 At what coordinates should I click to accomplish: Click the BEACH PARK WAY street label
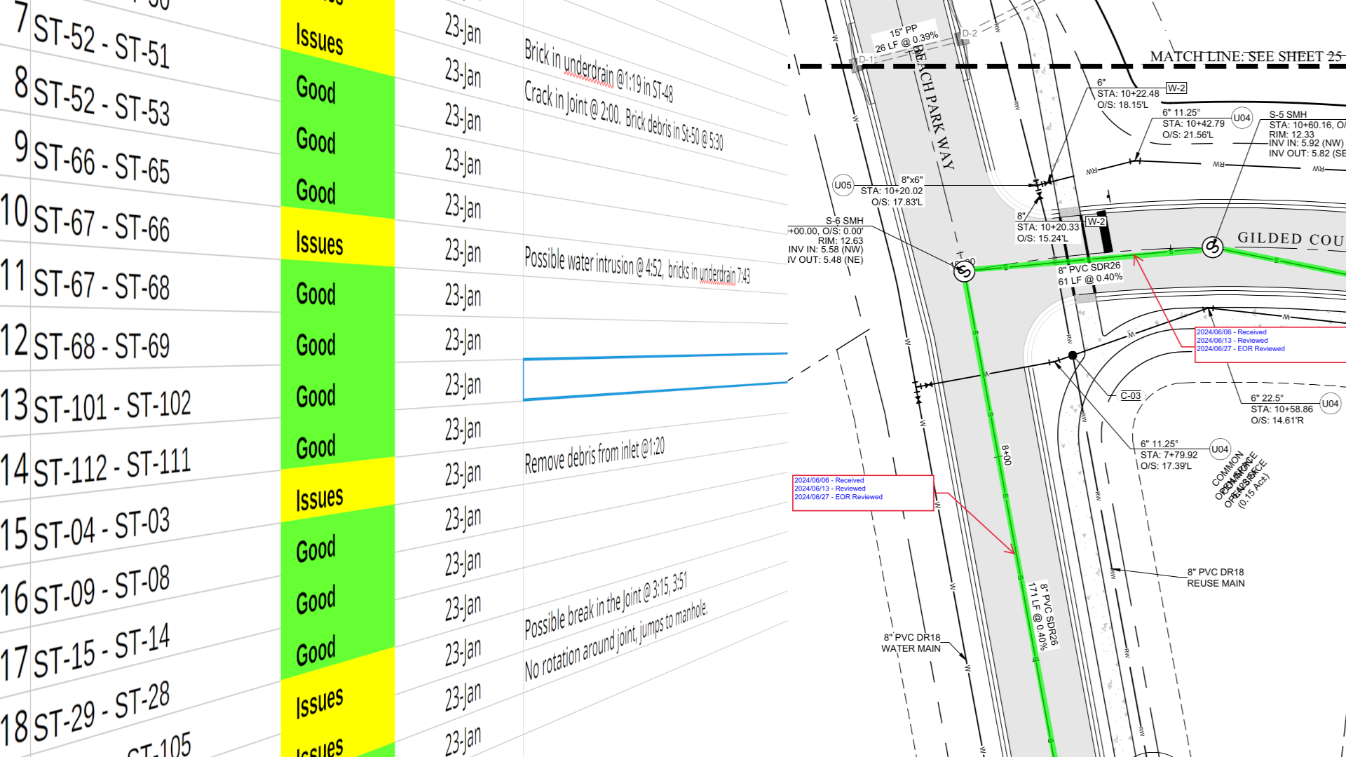(x=933, y=107)
